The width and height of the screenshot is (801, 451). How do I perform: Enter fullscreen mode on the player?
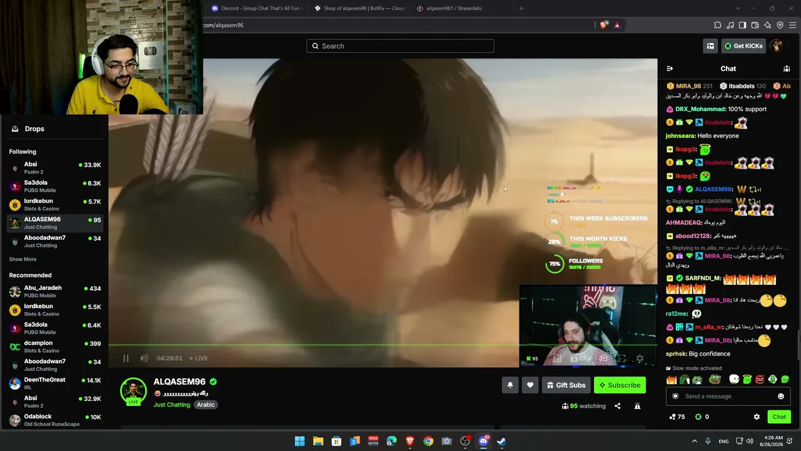click(621, 359)
